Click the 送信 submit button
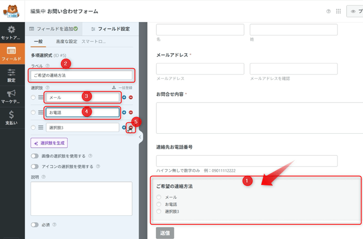Screen dimensions: 363x239 click(x=165, y=233)
